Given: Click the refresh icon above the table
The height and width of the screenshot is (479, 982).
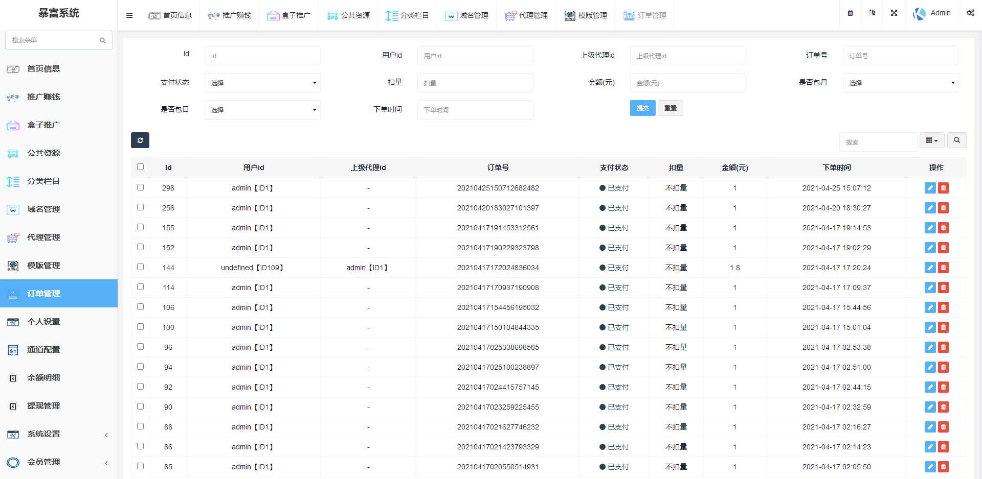Looking at the screenshot, I should click(x=140, y=140).
